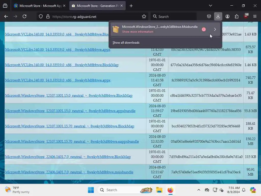Show hidden system tray icons
Screen dimensions: 261x196
[199, 190]
